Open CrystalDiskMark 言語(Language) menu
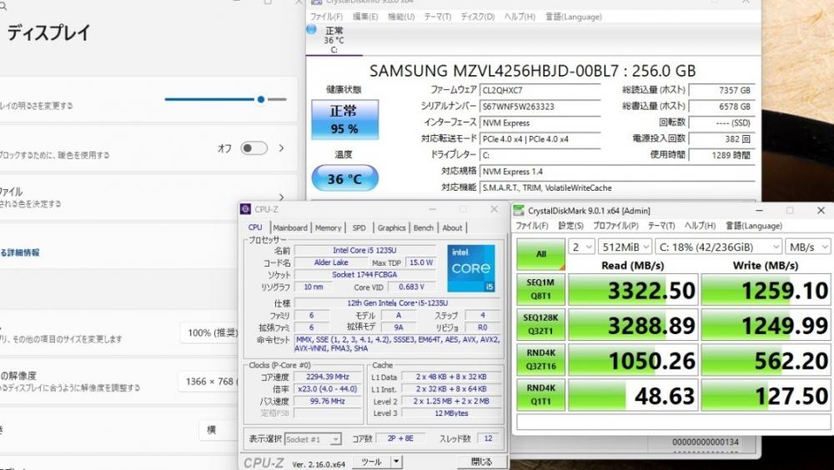The image size is (834, 470). coord(754,226)
